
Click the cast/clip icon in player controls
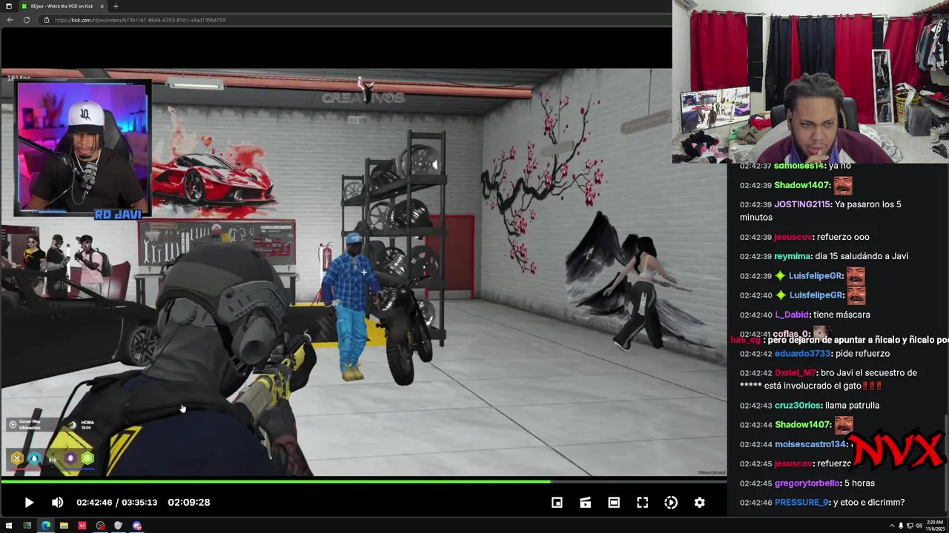[x=586, y=503]
